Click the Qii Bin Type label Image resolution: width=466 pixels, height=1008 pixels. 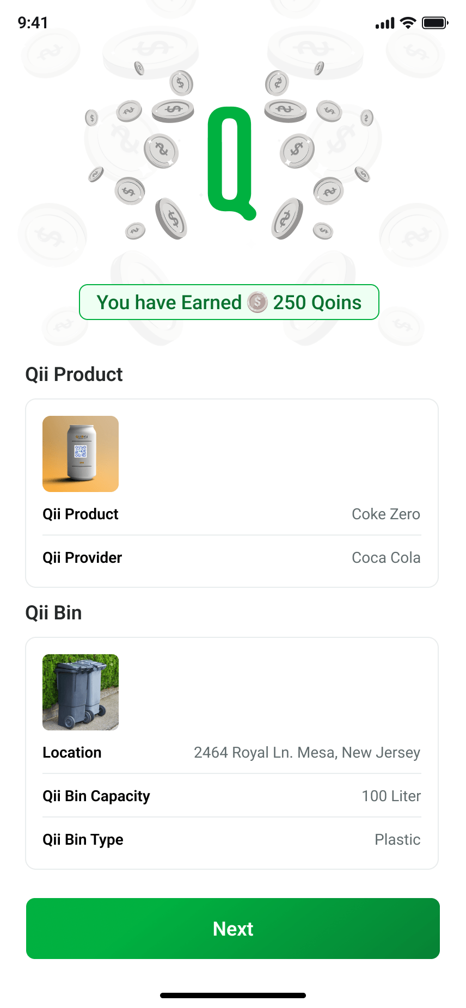83,840
